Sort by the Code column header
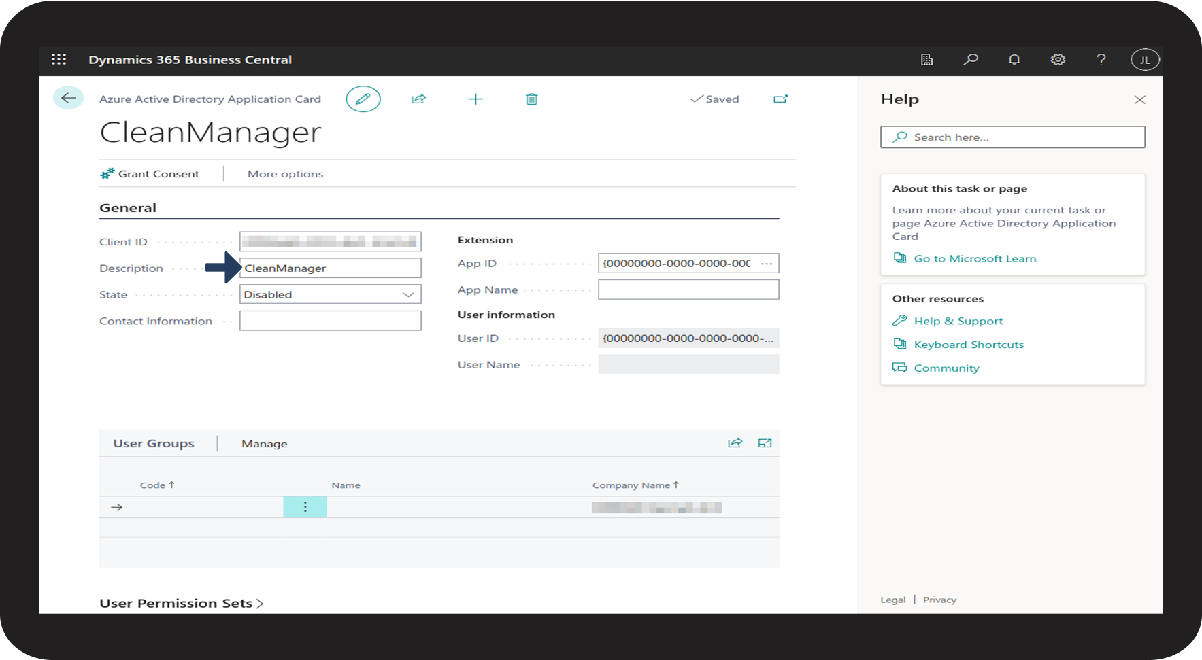 157,485
